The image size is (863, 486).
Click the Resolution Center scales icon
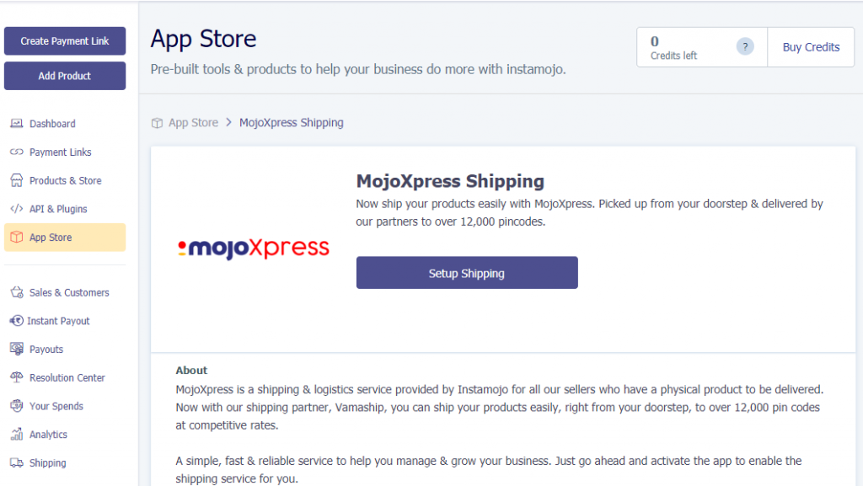[16, 377]
